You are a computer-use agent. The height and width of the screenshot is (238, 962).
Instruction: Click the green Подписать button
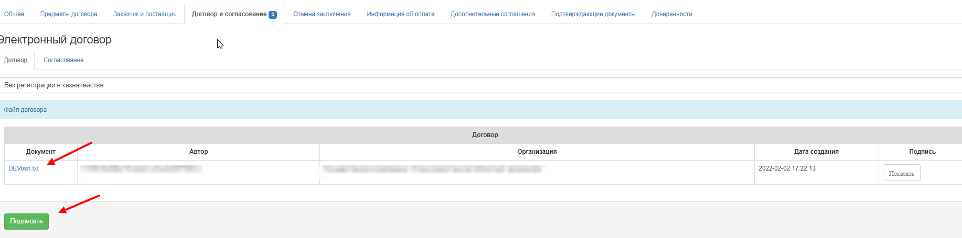click(26, 221)
